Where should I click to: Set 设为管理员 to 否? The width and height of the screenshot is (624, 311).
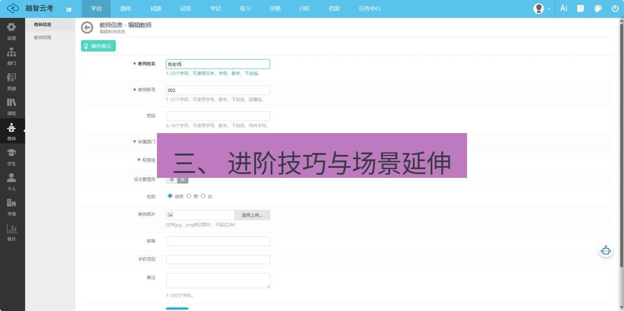coord(182,179)
